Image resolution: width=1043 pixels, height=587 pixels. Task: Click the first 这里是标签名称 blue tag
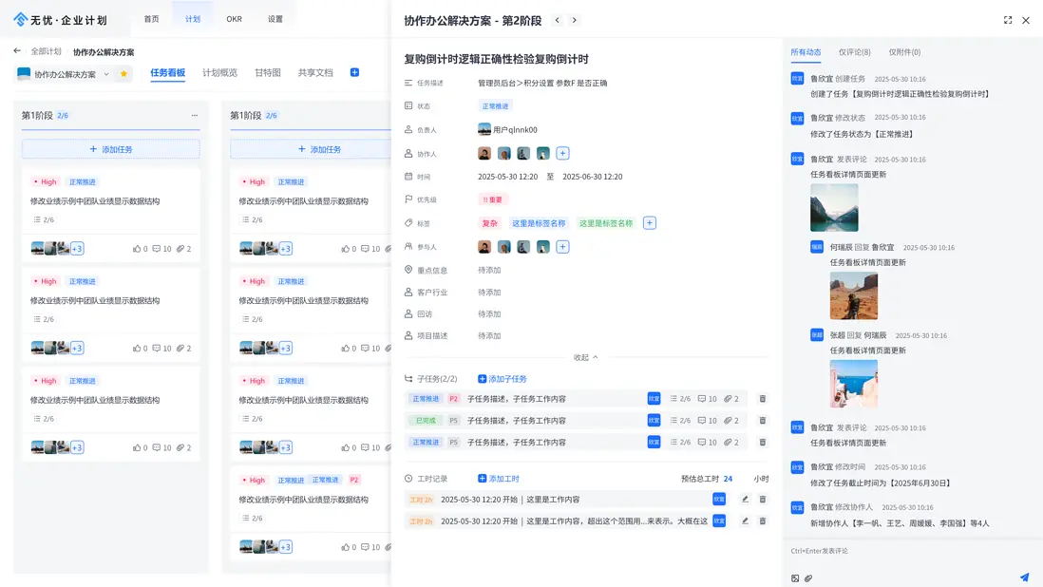pos(539,223)
